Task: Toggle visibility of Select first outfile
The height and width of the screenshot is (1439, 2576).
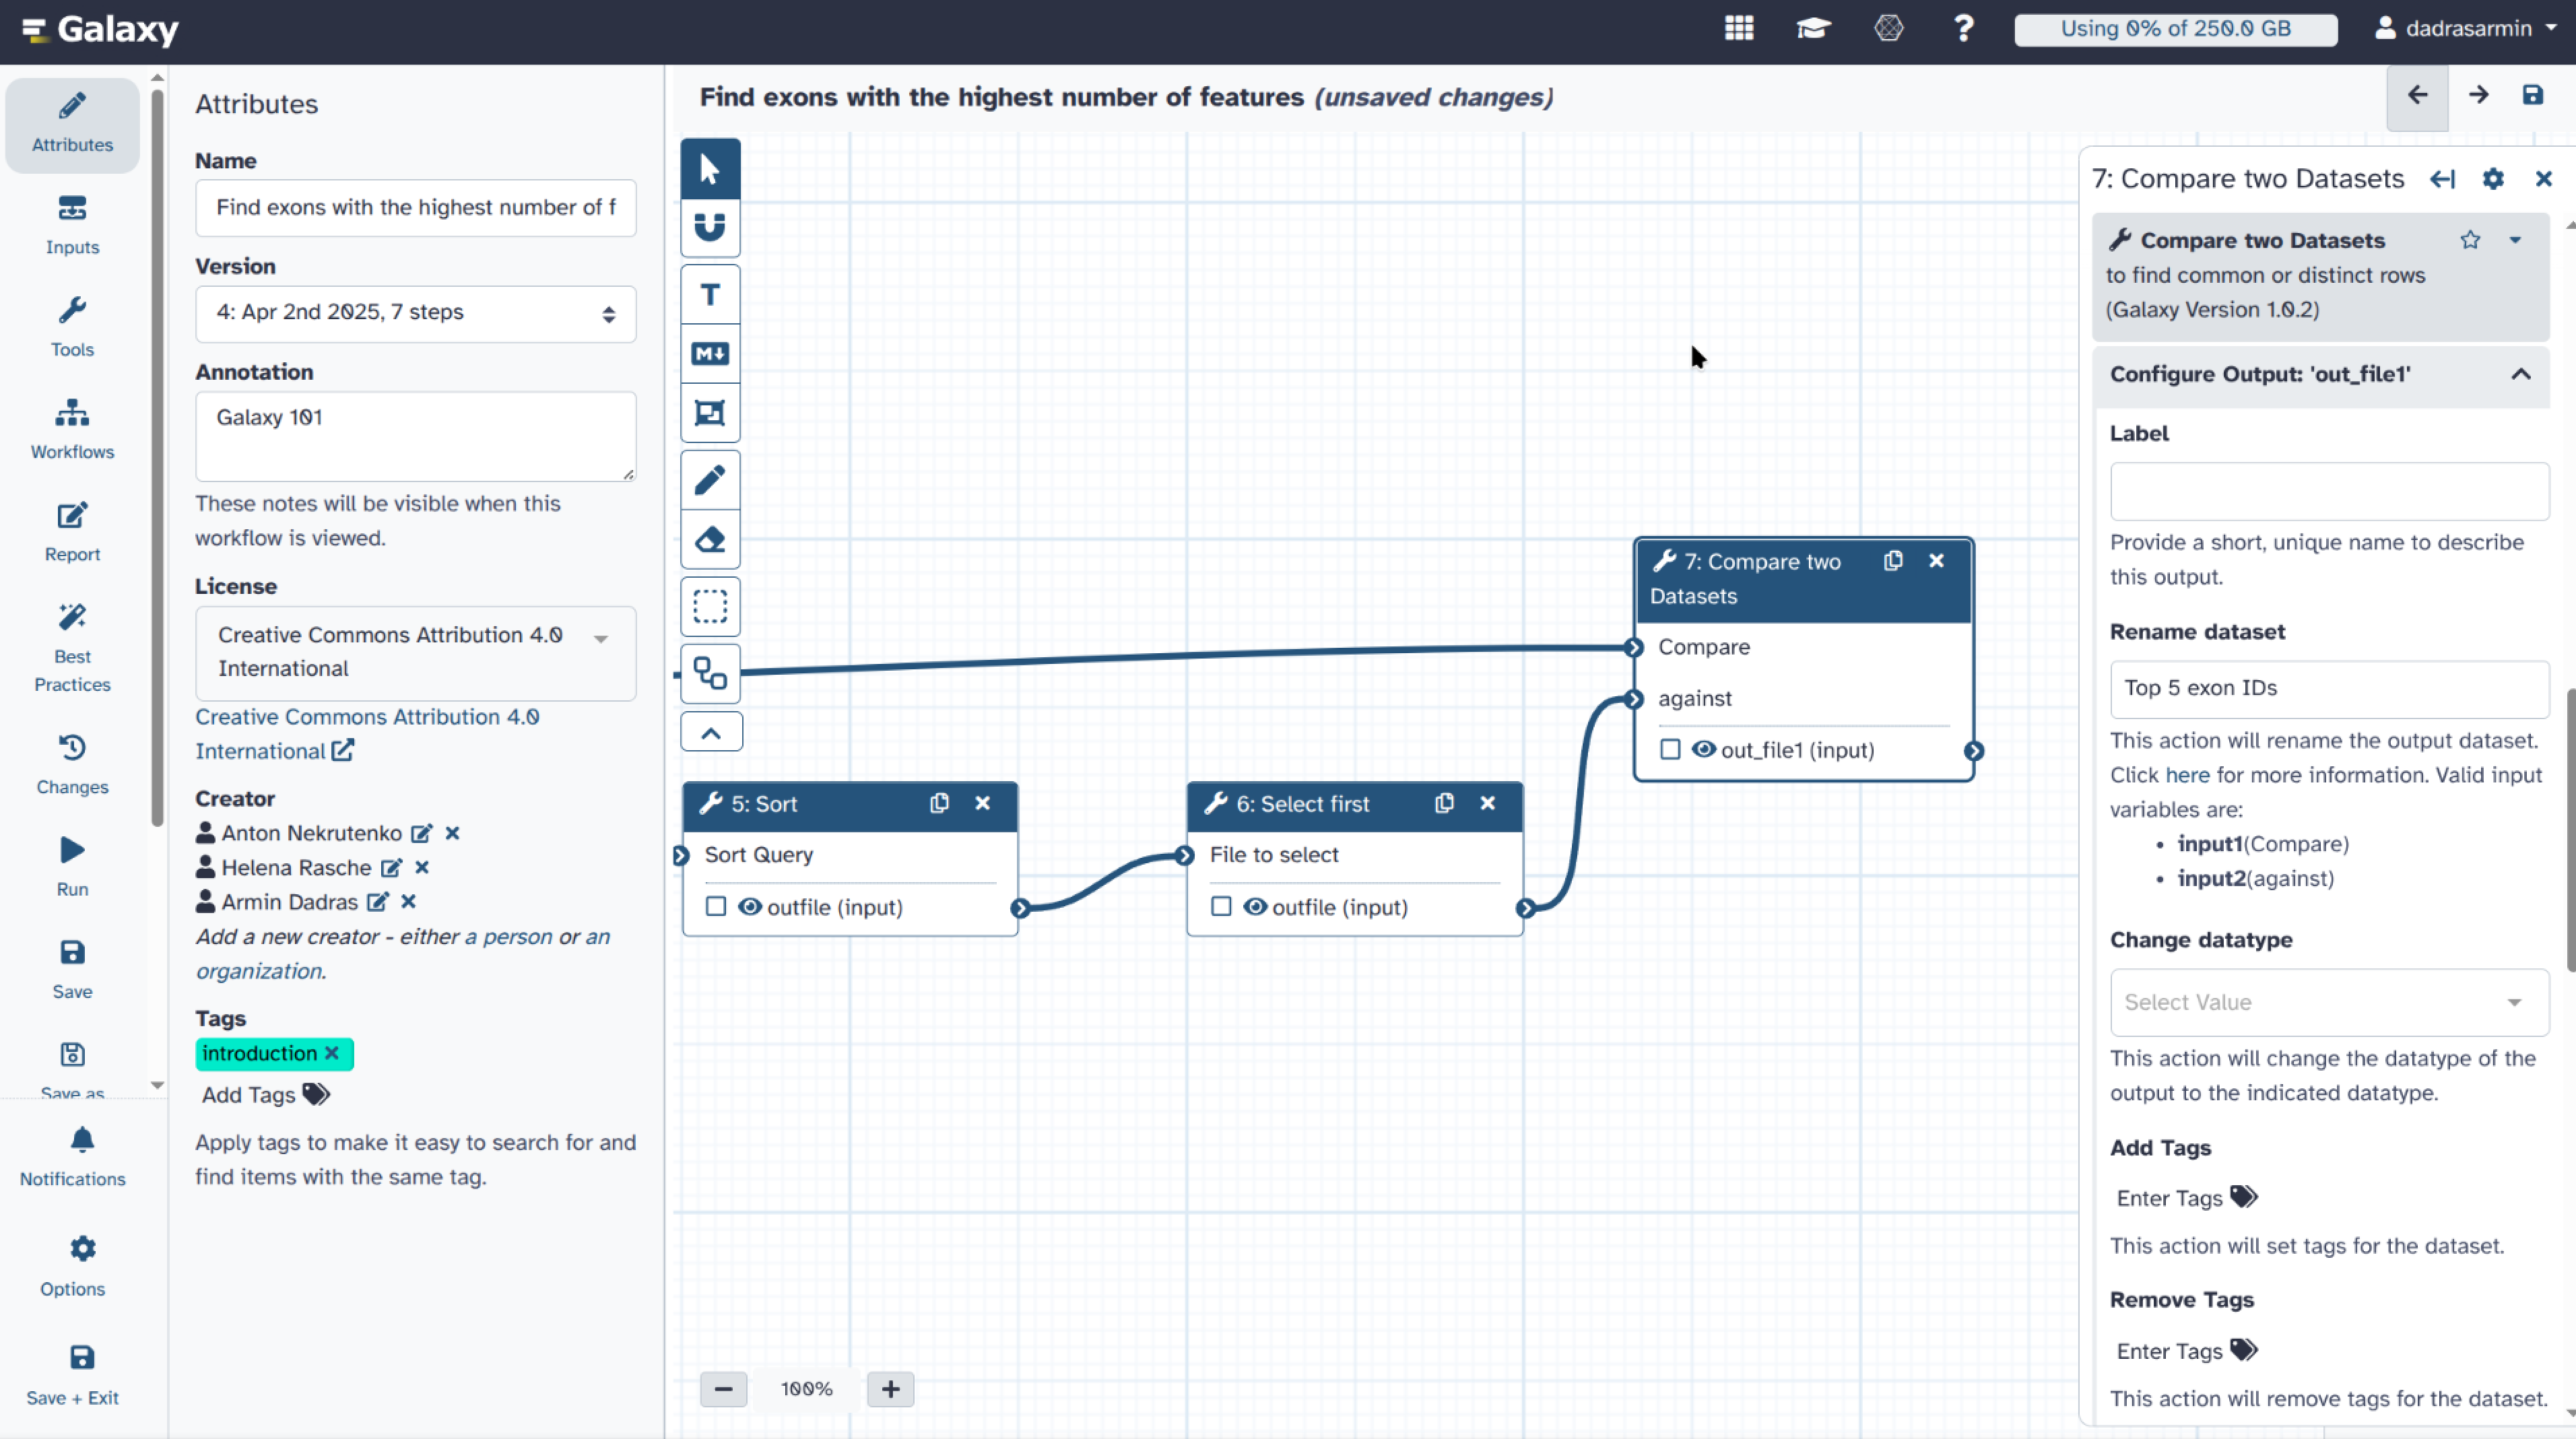Action: [x=1255, y=907]
